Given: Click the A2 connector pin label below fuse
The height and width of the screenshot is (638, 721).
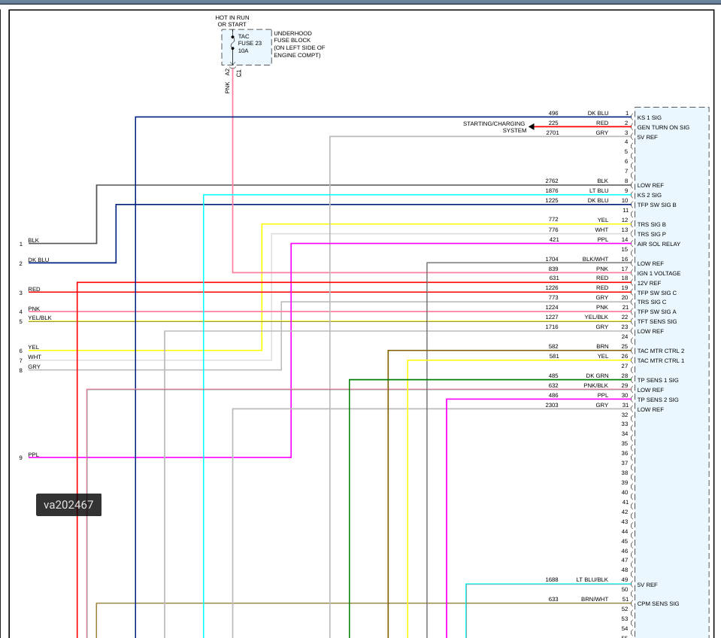Looking at the screenshot, I should (x=227, y=71).
